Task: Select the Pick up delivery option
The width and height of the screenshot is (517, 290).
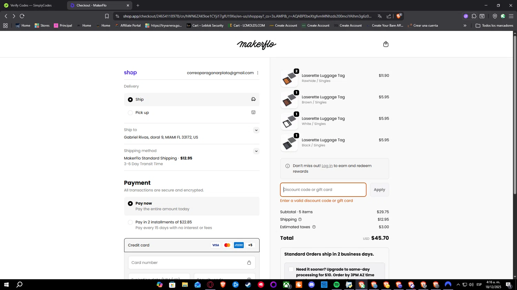Action: [x=192, y=113]
